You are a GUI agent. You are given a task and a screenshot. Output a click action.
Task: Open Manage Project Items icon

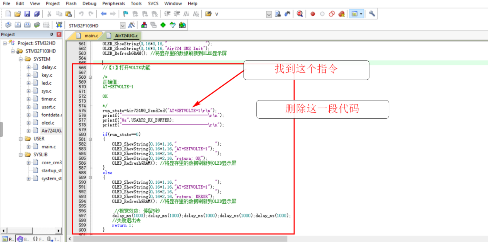(144, 25)
